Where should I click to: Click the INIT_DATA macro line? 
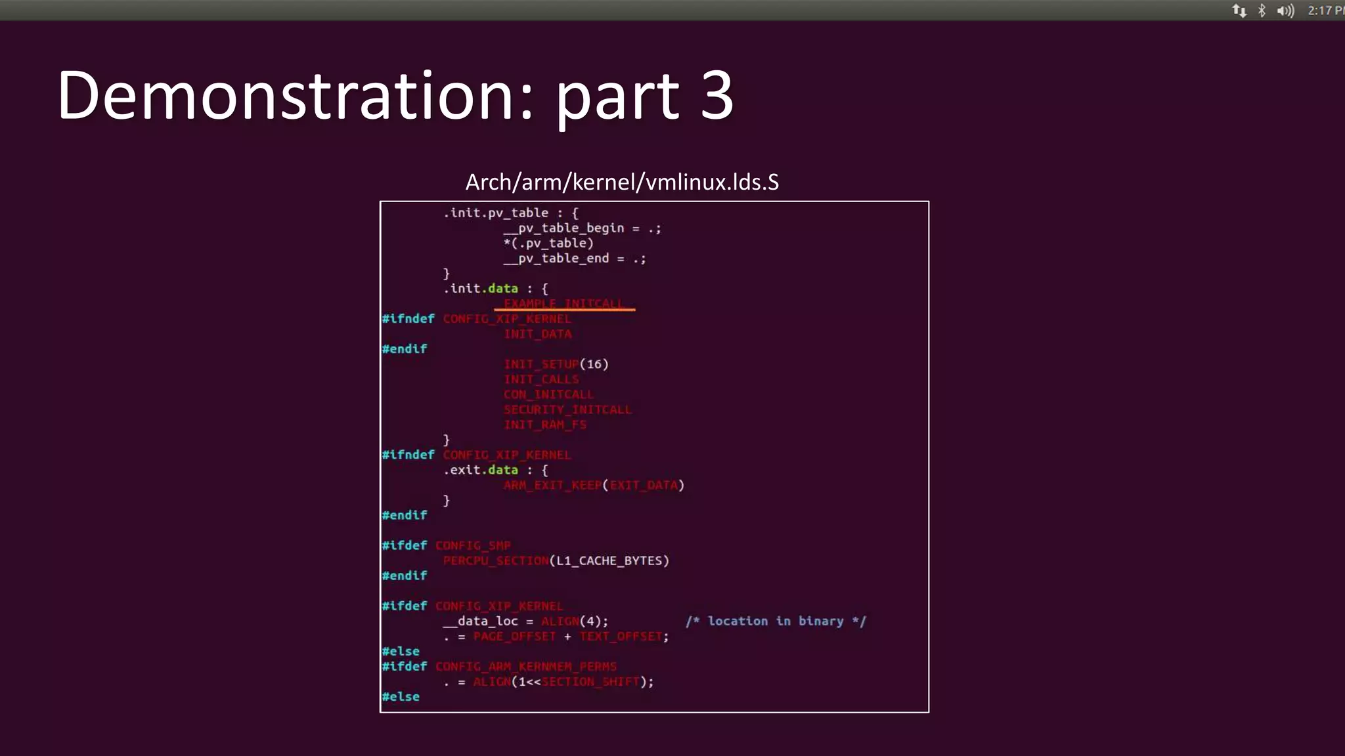click(x=538, y=334)
